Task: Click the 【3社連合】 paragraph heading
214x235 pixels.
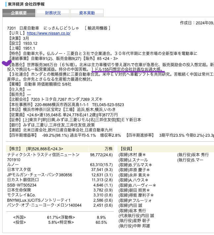Action: (19, 74)
